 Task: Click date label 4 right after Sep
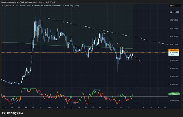[x=57, y=107]
